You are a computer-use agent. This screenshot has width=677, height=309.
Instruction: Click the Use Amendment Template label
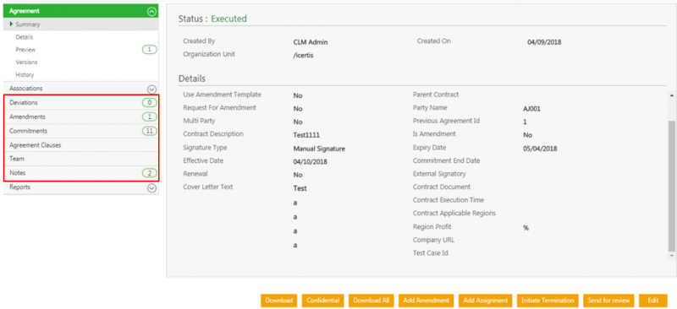click(222, 95)
